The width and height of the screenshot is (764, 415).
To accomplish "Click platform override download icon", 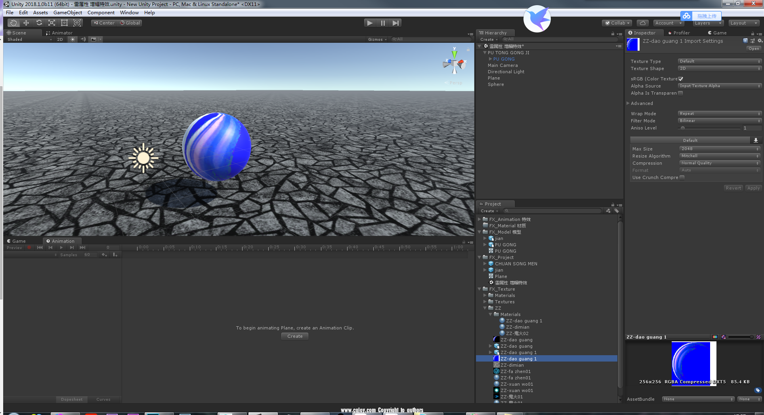I will 756,140.
